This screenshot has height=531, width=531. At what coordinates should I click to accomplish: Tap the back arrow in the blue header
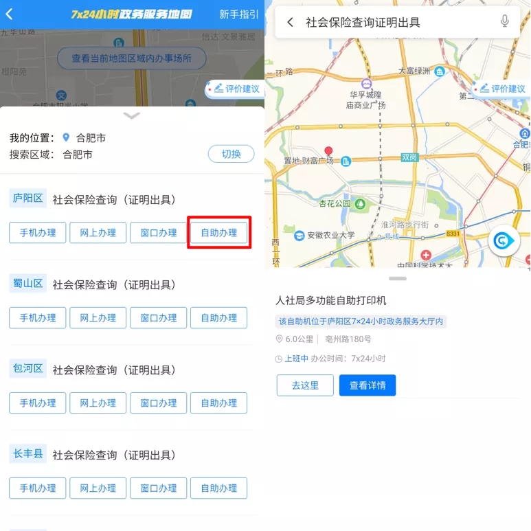click(x=9, y=14)
